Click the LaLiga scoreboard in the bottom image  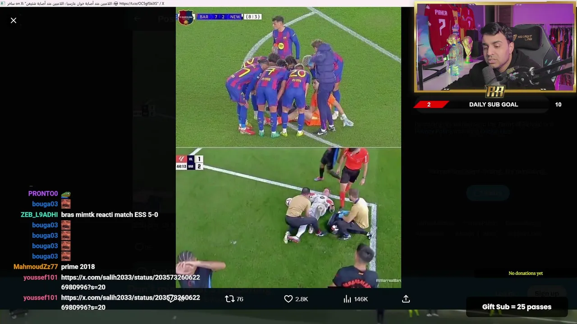point(189,162)
